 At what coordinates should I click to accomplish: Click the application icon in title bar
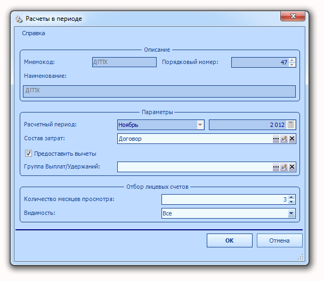click(19, 19)
